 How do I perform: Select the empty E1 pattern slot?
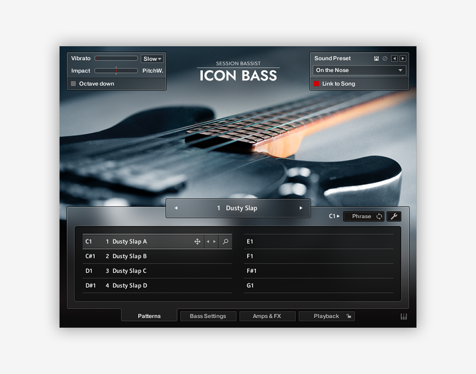[319, 242]
